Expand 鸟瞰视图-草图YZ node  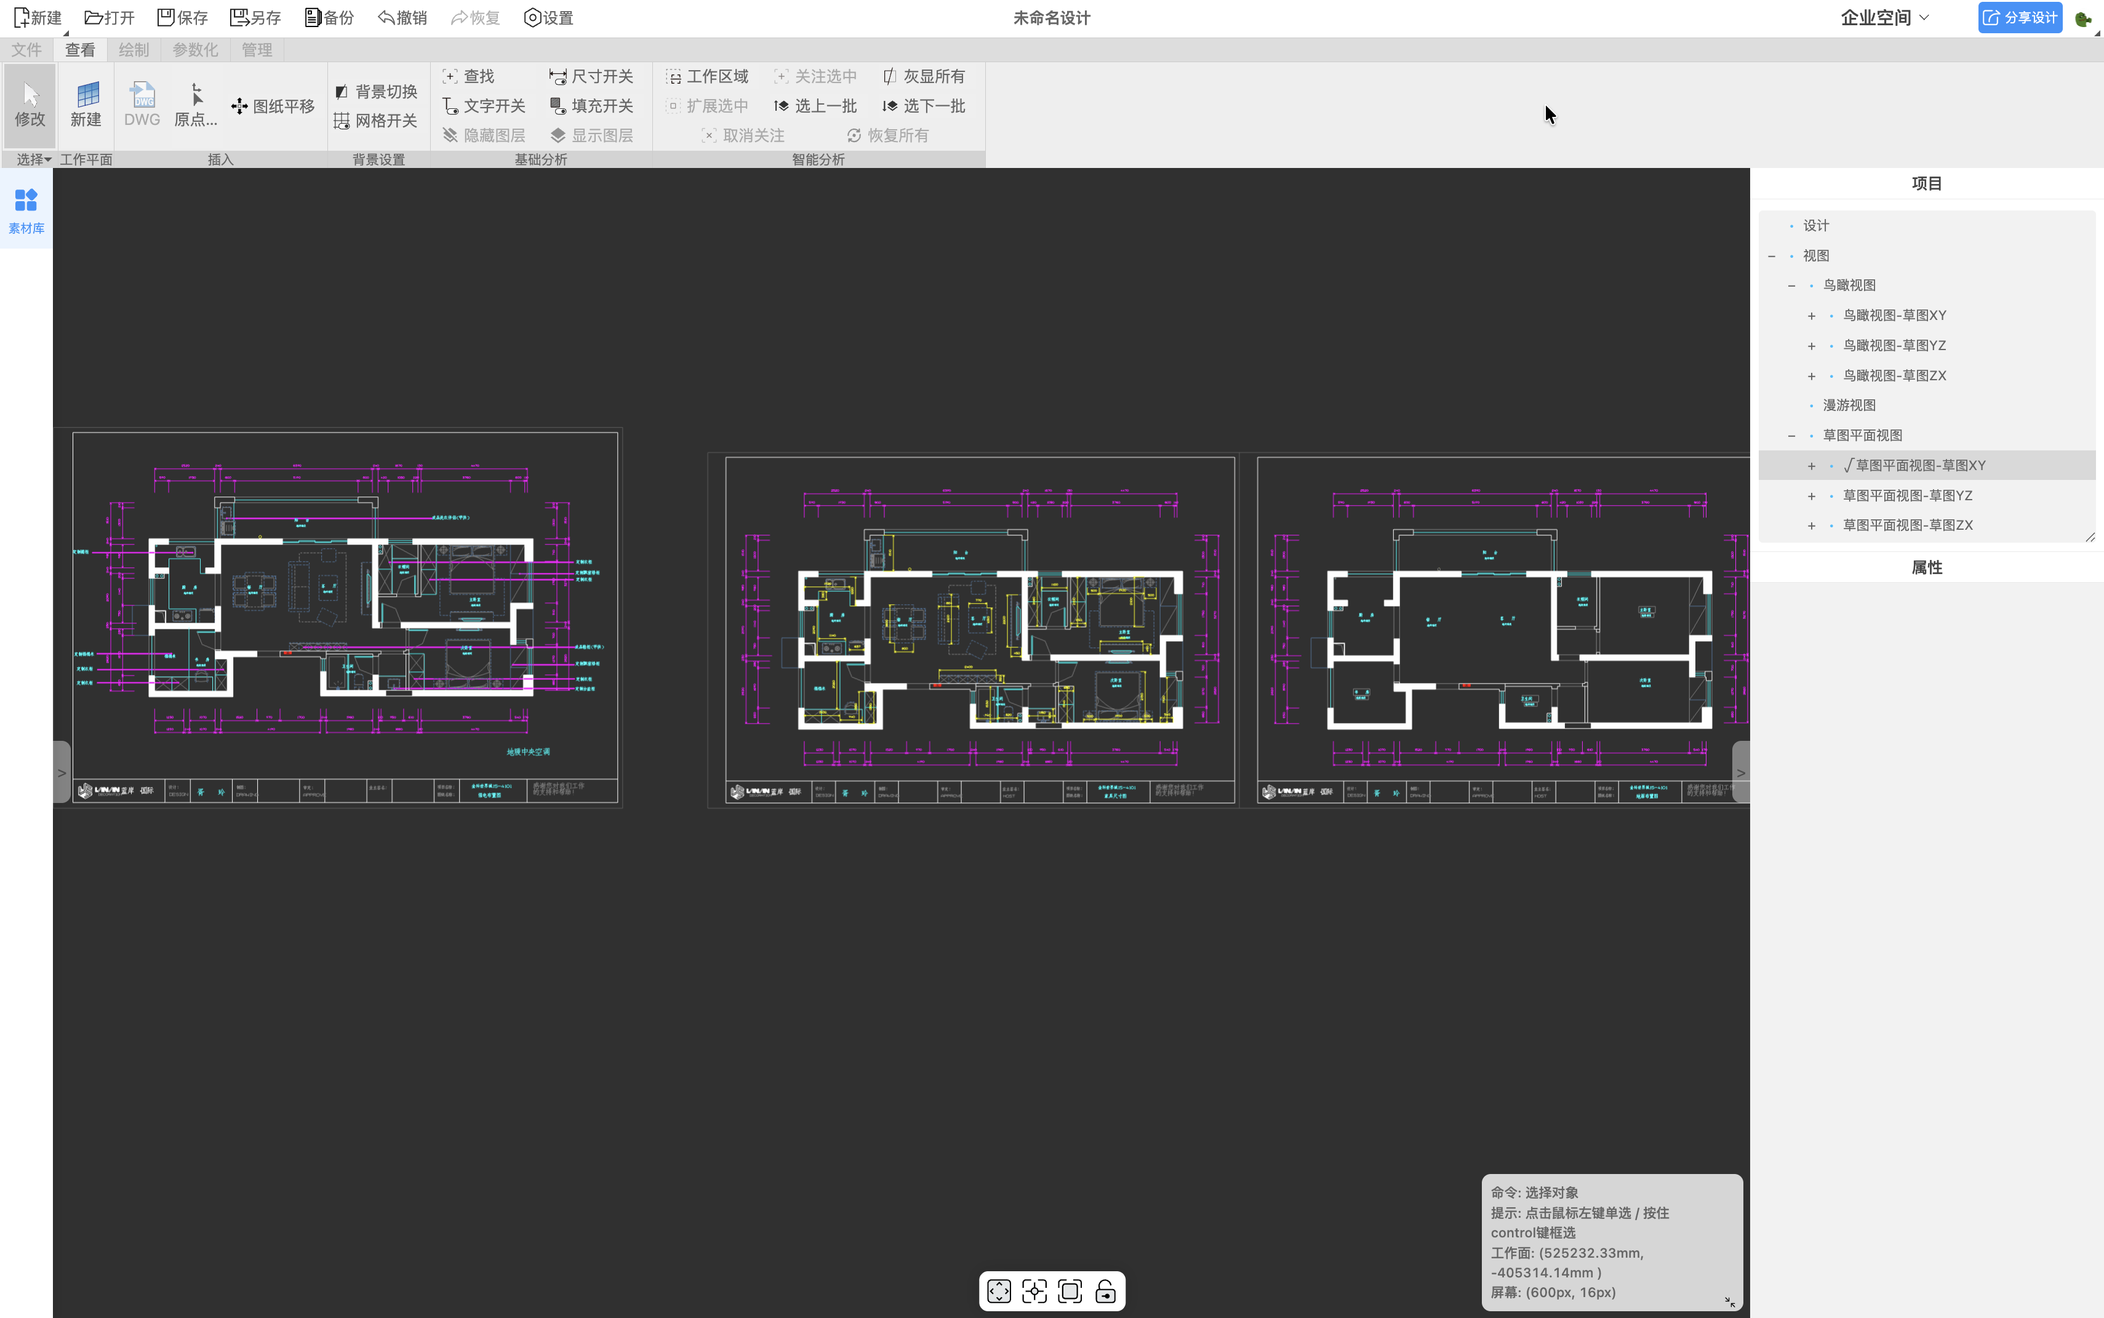(1811, 346)
